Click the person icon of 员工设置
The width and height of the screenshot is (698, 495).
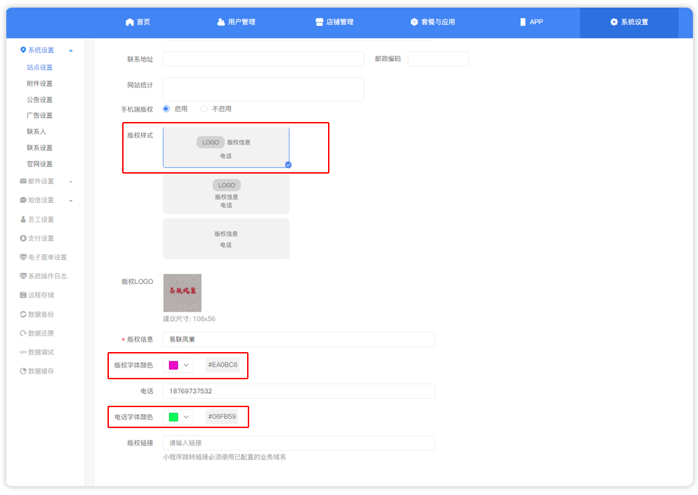[23, 219]
